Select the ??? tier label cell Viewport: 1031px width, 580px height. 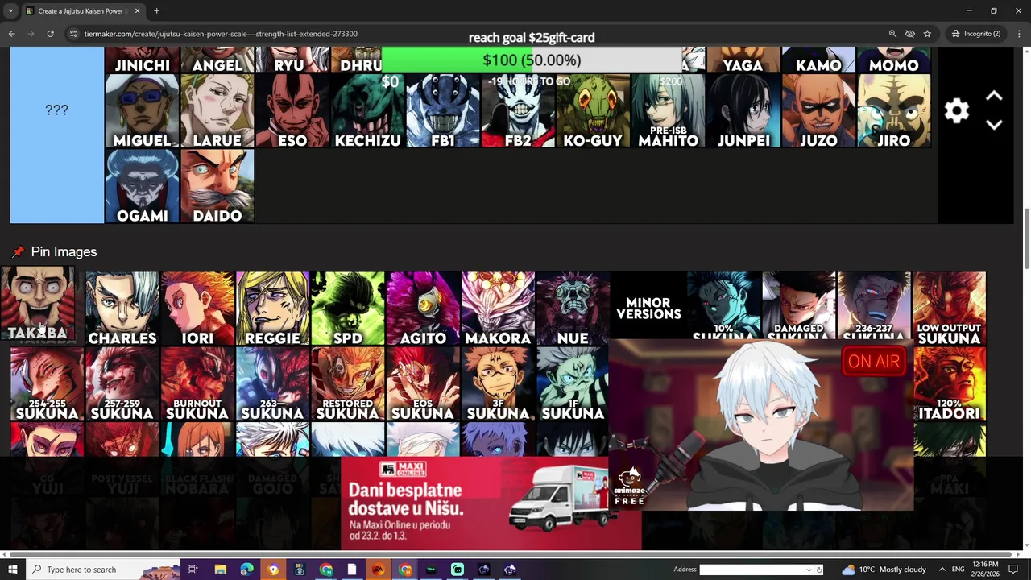pyautogui.click(x=57, y=110)
